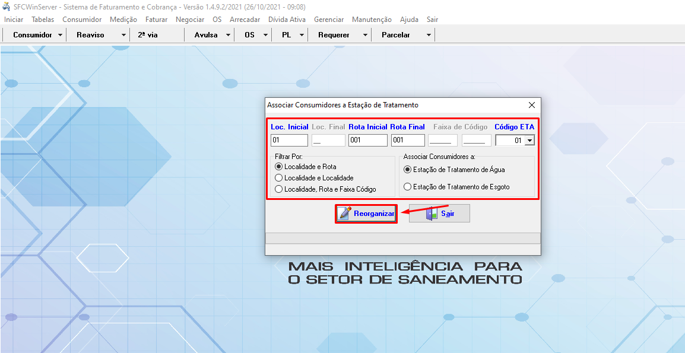Open the Divida Ativa menu
Screen dimensions: 685x353
(x=288, y=19)
